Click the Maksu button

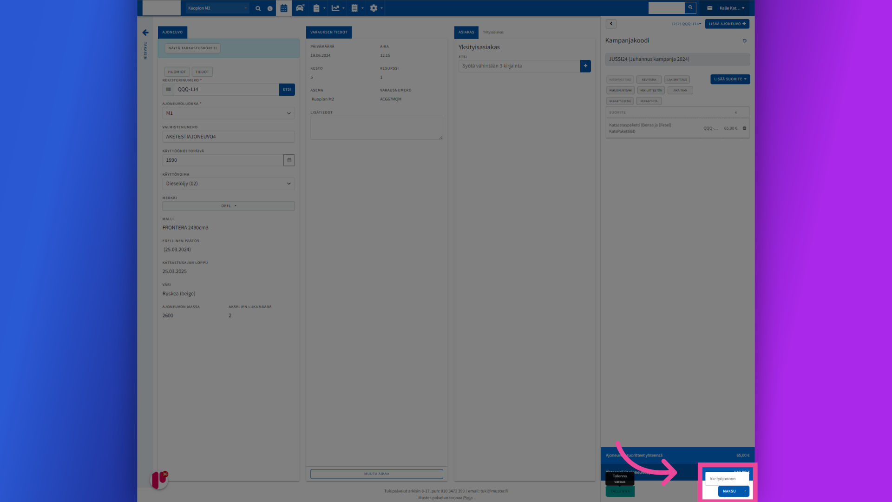click(x=729, y=491)
